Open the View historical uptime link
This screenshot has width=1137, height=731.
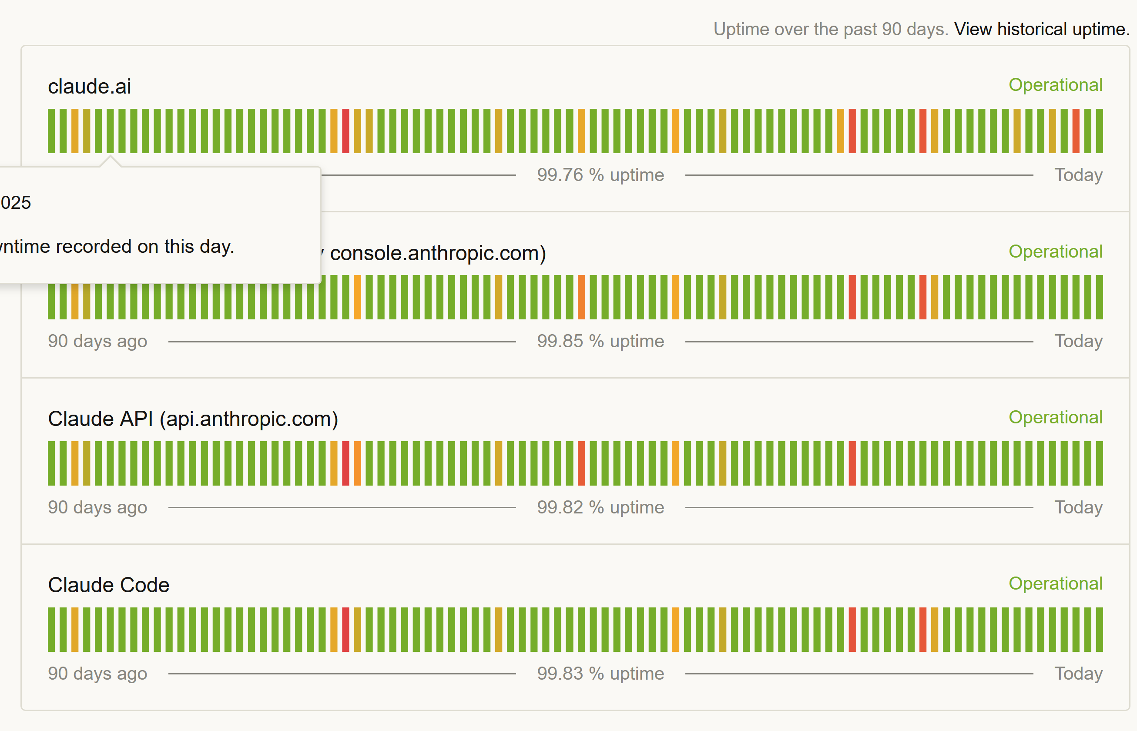tap(1042, 30)
